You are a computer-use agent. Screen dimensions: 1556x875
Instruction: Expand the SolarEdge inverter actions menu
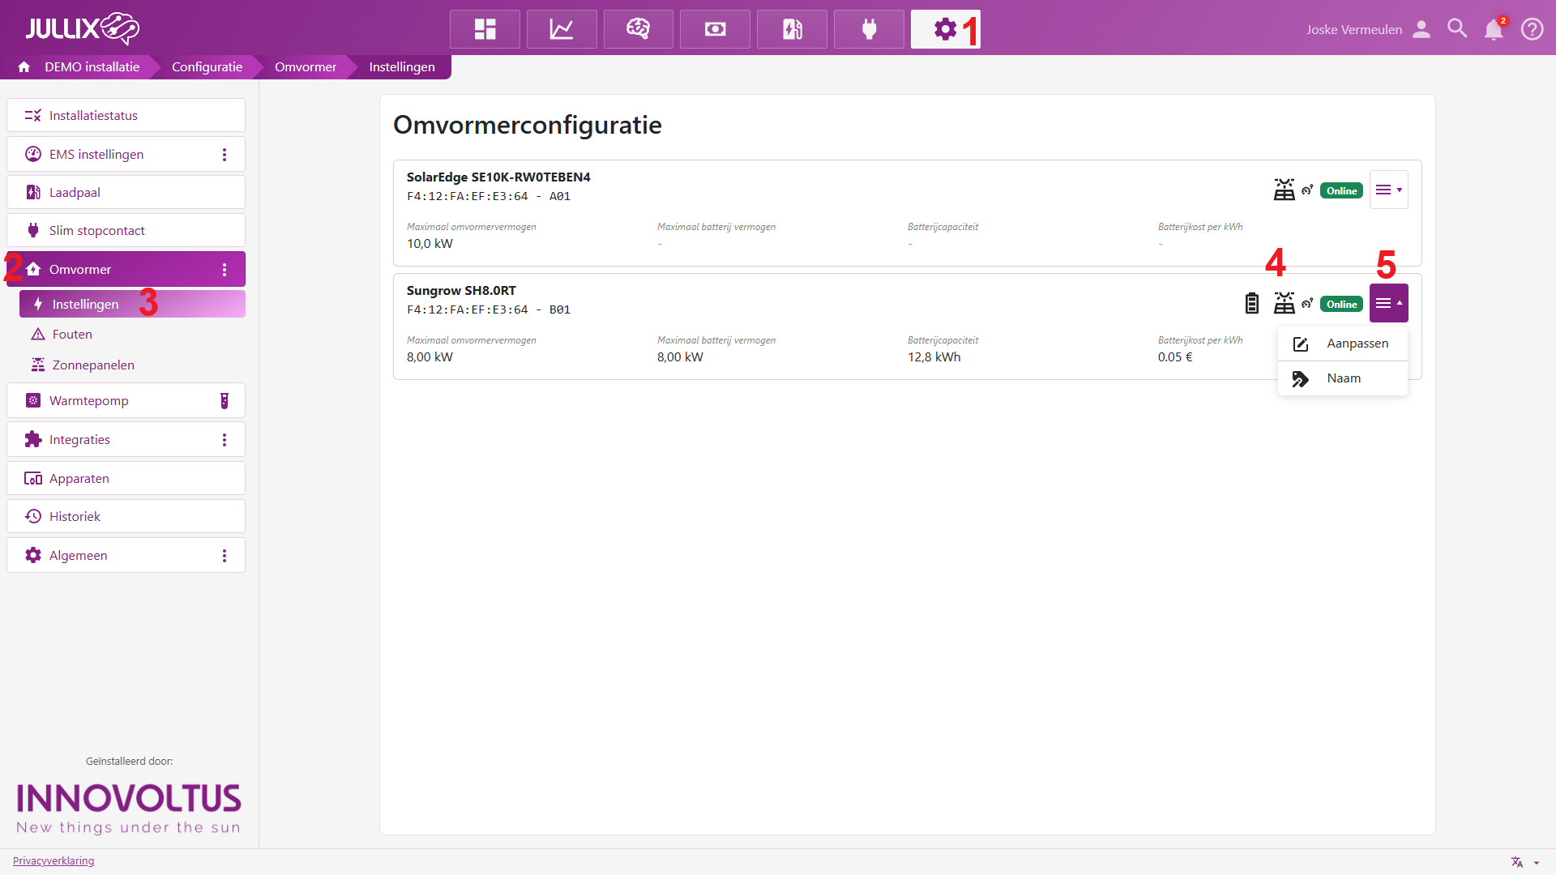pos(1388,190)
